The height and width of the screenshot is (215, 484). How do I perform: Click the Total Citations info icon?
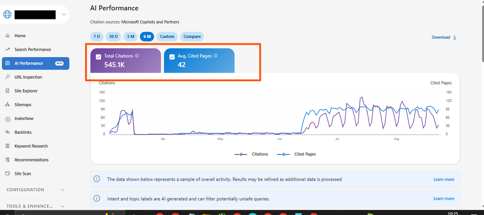pyautogui.click(x=137, y=56)
